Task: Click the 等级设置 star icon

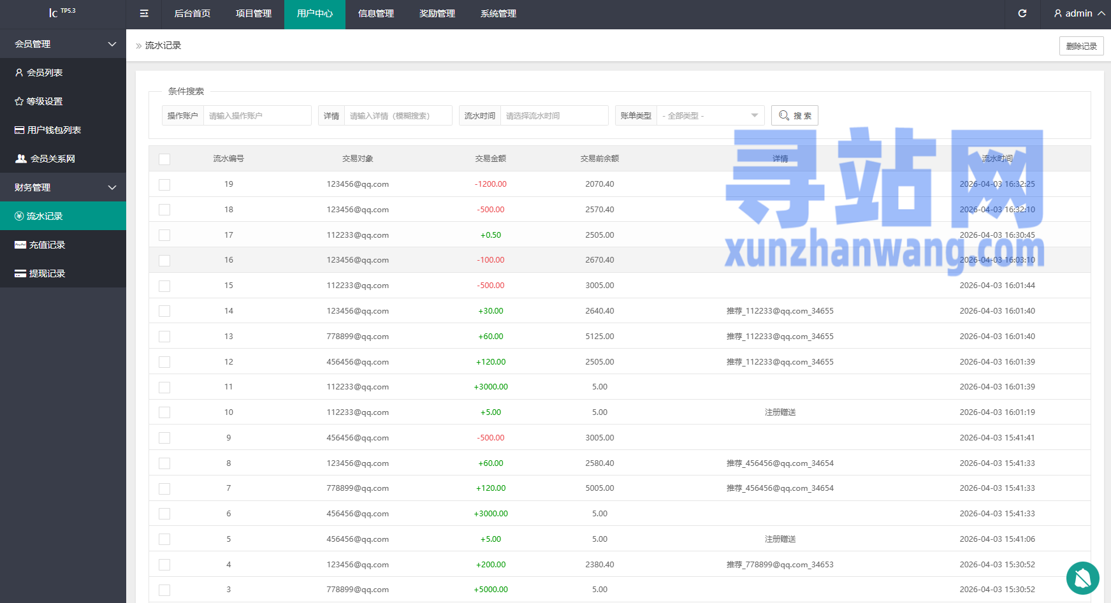Action: 19,101
